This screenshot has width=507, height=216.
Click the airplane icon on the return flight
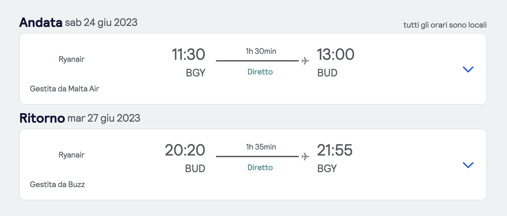[305, 157]
